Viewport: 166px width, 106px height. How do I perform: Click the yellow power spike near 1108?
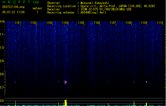(134, 104)
